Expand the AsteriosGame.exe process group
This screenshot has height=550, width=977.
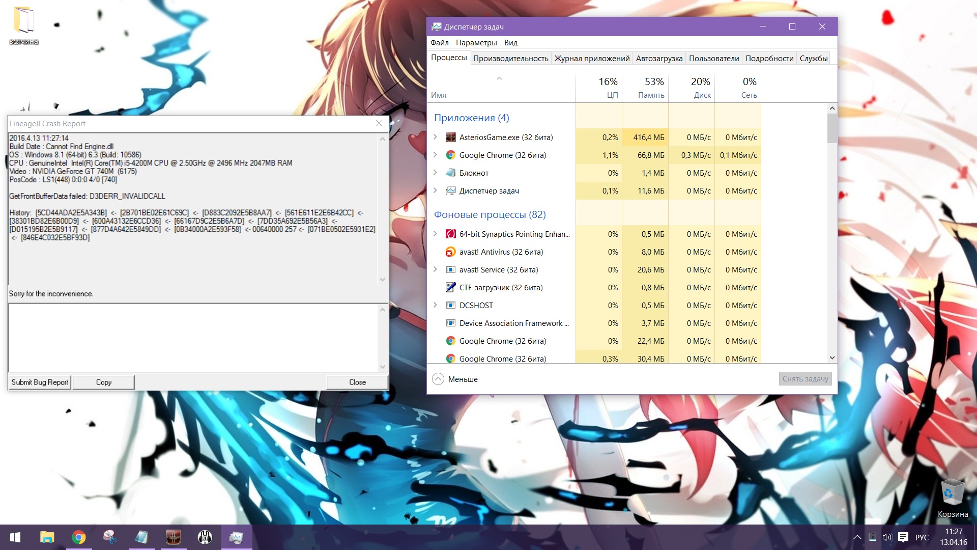tap(435, 137)
